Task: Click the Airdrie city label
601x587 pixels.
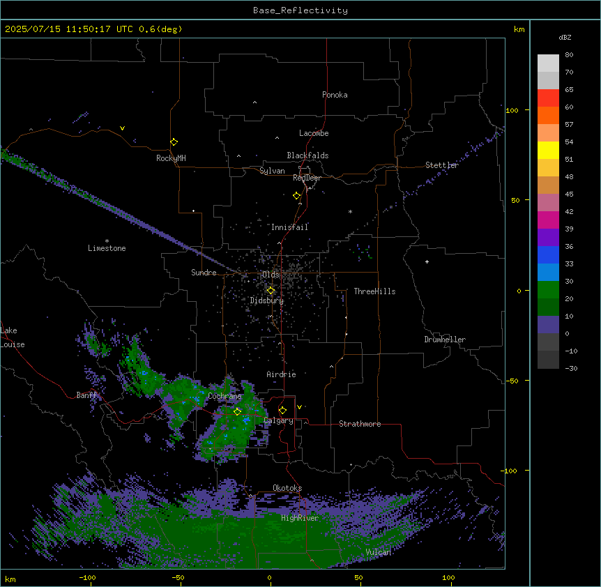Action: [x=281, y=374]
